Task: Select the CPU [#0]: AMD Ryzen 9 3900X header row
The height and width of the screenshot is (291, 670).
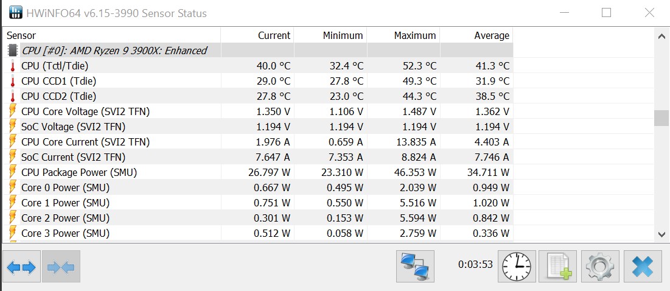Action: [x=258, y=51]
